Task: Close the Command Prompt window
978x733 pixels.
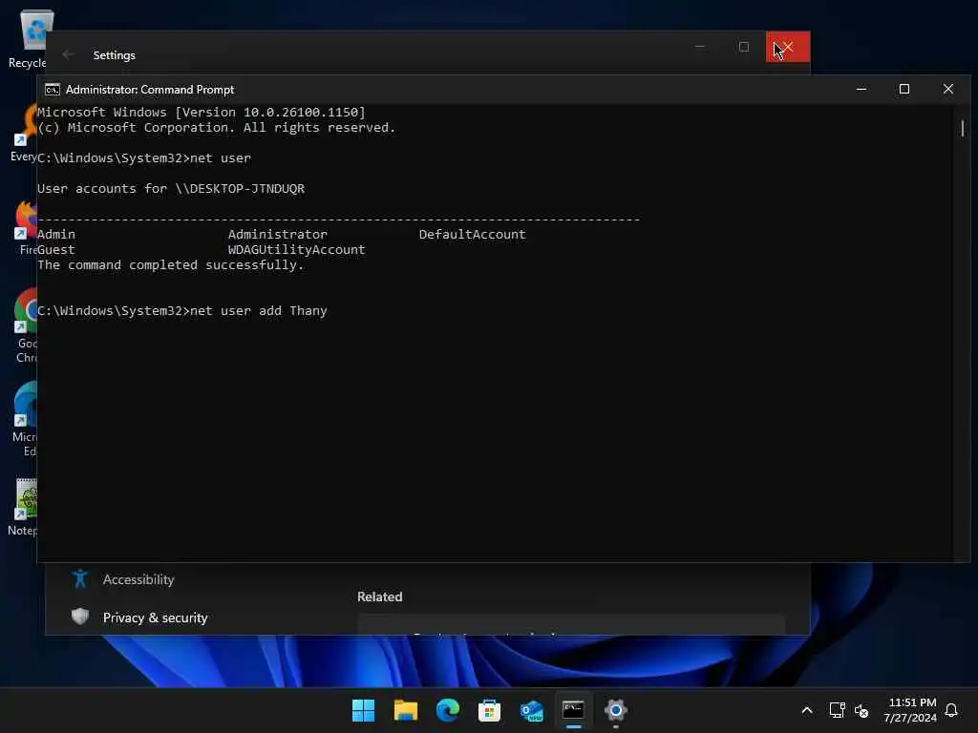Action: (948, 89)
